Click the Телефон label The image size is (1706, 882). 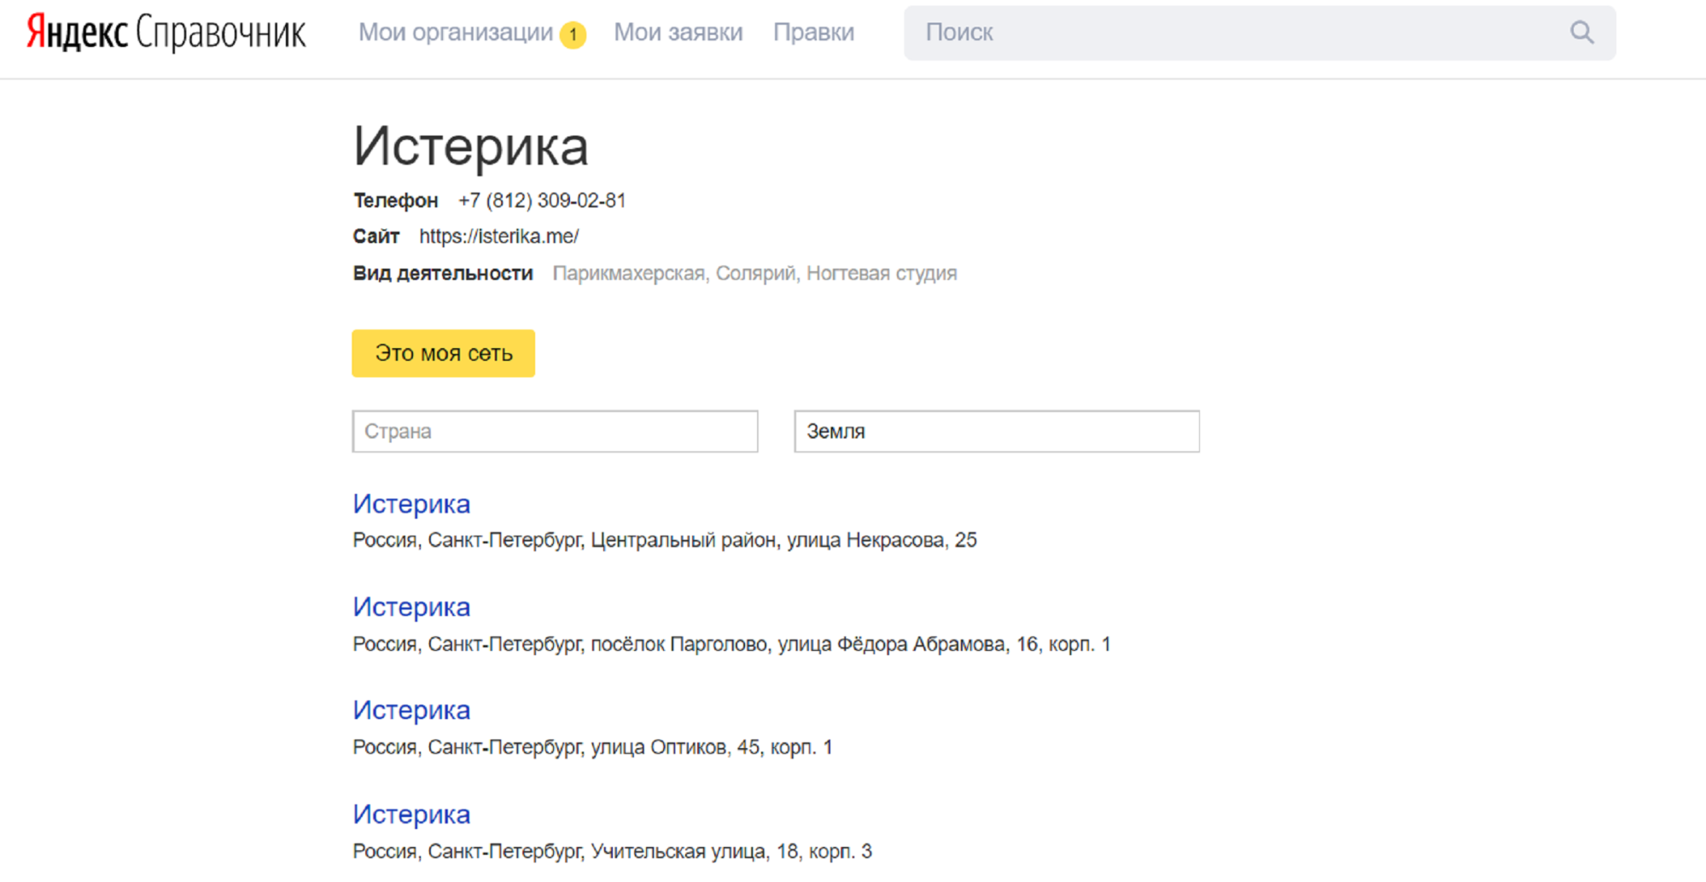pos(395,200)
